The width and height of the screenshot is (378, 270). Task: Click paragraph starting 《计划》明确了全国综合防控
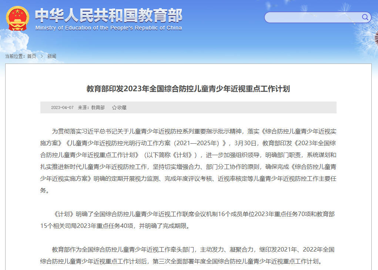point(188,220)
